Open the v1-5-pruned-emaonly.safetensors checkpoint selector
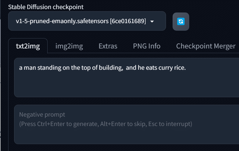Image resolution: width=239 pixels, height=151 pixels. [x=87, y=21]
